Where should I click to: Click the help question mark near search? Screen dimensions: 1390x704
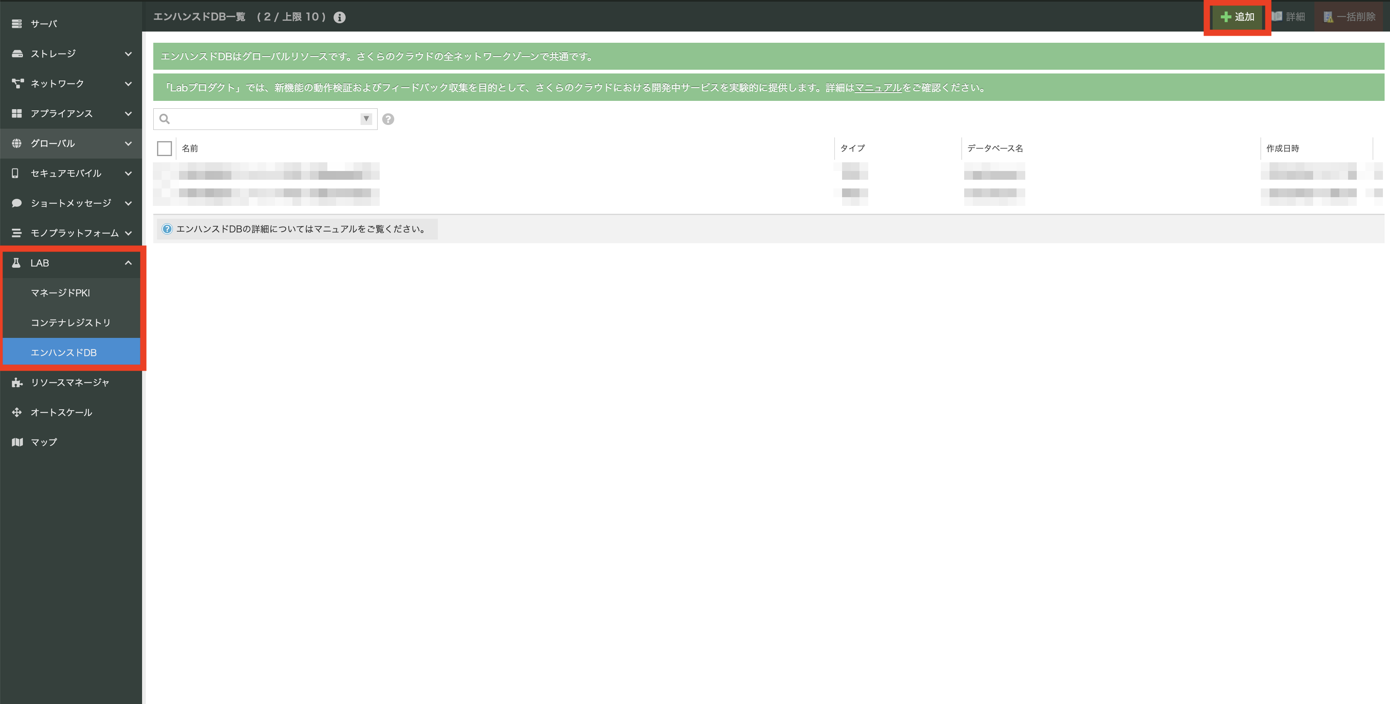[x=388, y=119]
